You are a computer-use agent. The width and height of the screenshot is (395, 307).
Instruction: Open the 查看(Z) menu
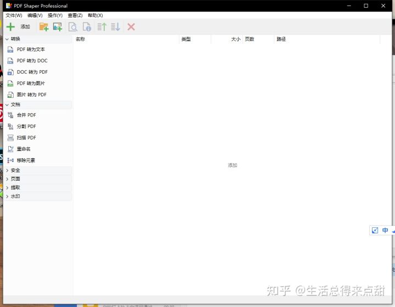(75, 15)
